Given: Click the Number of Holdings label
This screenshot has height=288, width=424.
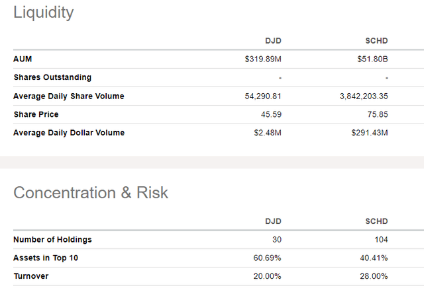Looking at the screenshot, I should pos(52,240).
